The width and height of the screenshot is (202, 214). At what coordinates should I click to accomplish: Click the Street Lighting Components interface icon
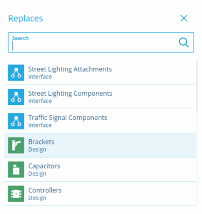click(16, 97)
